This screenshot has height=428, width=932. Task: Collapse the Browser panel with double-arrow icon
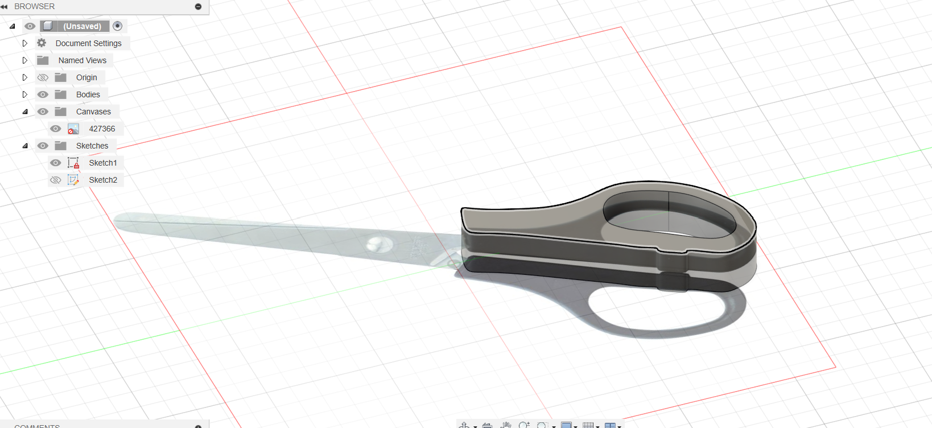(x=5, y=6)
